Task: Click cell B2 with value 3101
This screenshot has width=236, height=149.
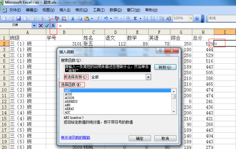Action: tap(64, 44)
